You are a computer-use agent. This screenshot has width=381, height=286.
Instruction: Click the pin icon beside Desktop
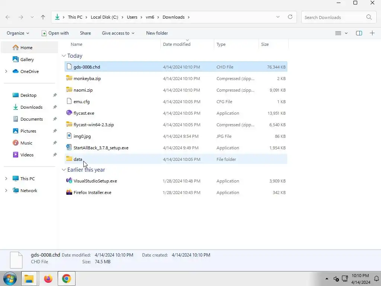(x=55, y=95)
